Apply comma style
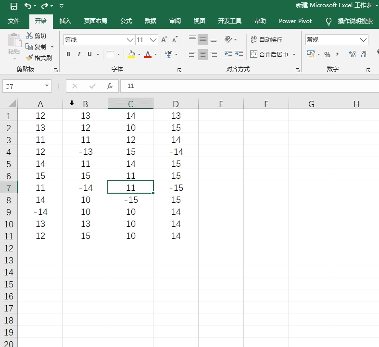 (x=338, y=55)
